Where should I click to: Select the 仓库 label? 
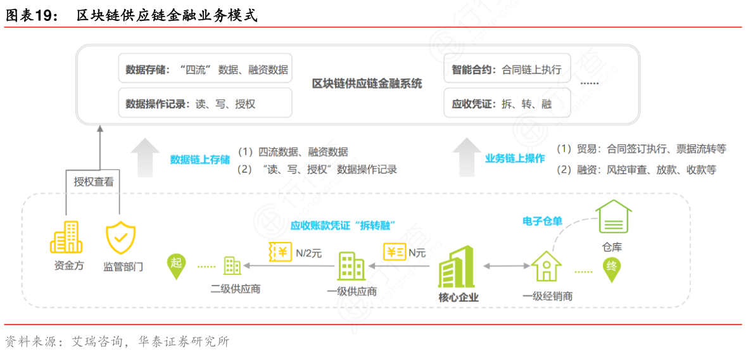612,246
